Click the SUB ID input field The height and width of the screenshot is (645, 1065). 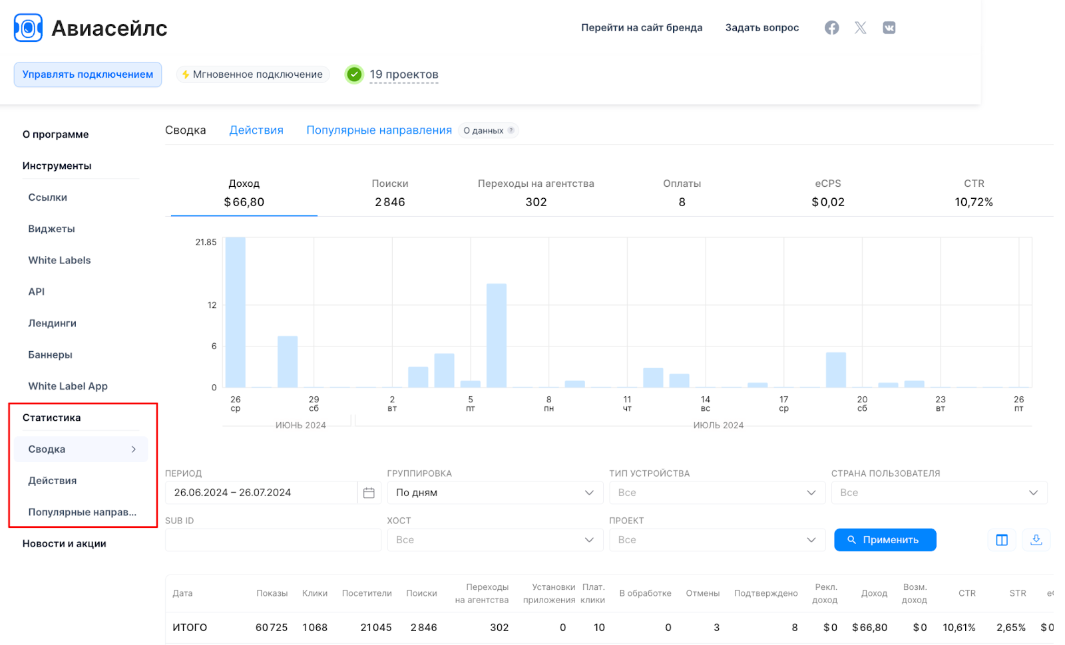pos(273,540)
